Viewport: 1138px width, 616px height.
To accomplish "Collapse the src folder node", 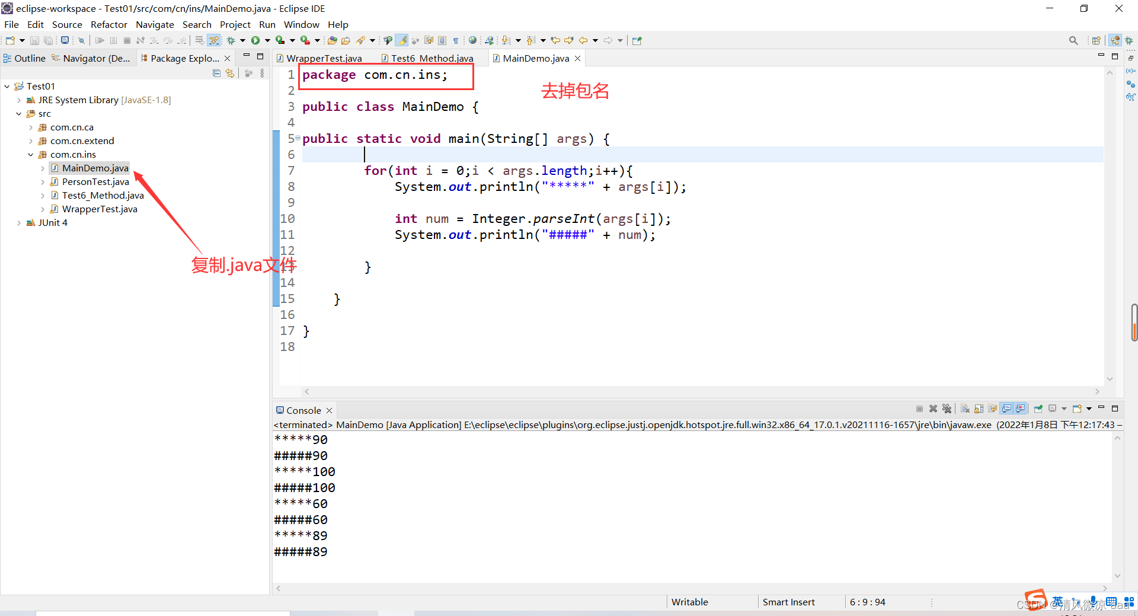I will tap(19, 114).
